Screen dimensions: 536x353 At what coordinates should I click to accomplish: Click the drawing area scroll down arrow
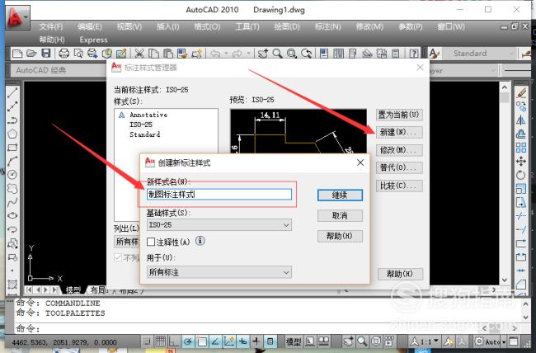click(505, 280)
